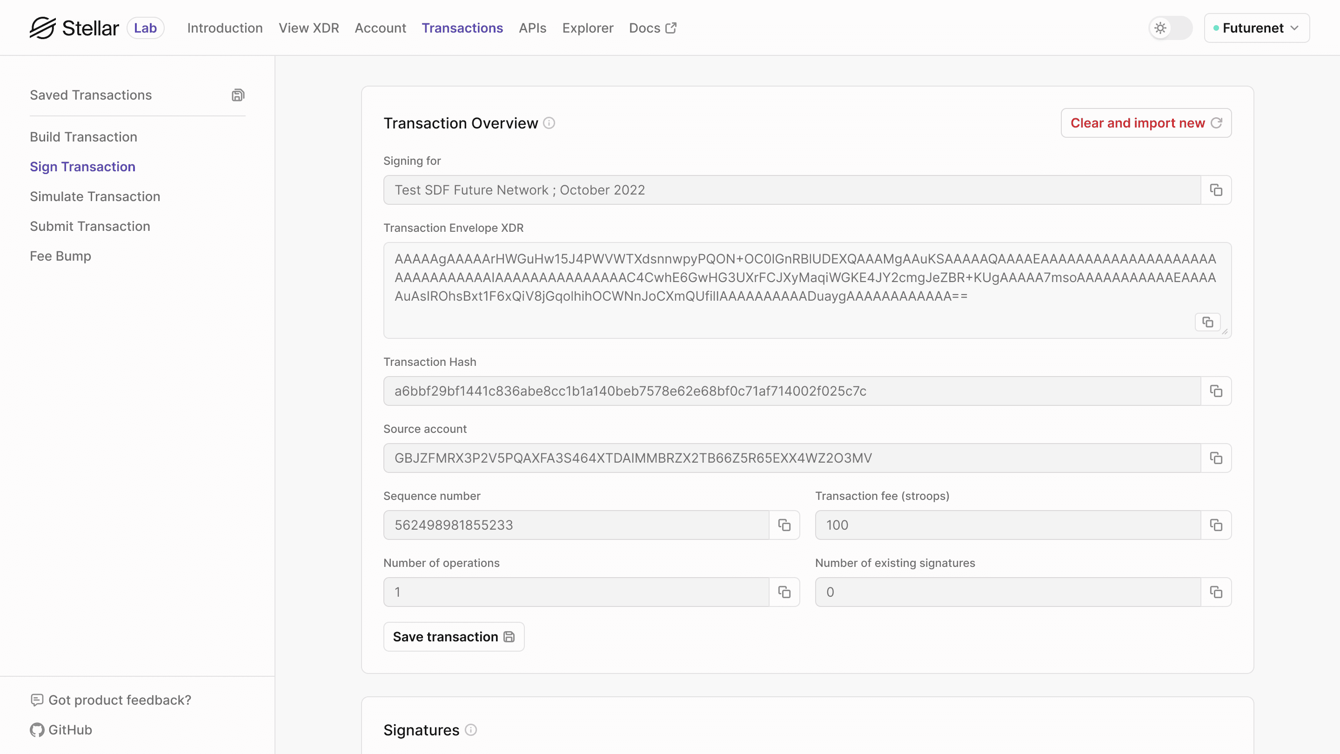Copy the Number of existing signatures value
Image resolution: width=1340 pixels, height=754 pixels.
click(x=1216, y=592)
